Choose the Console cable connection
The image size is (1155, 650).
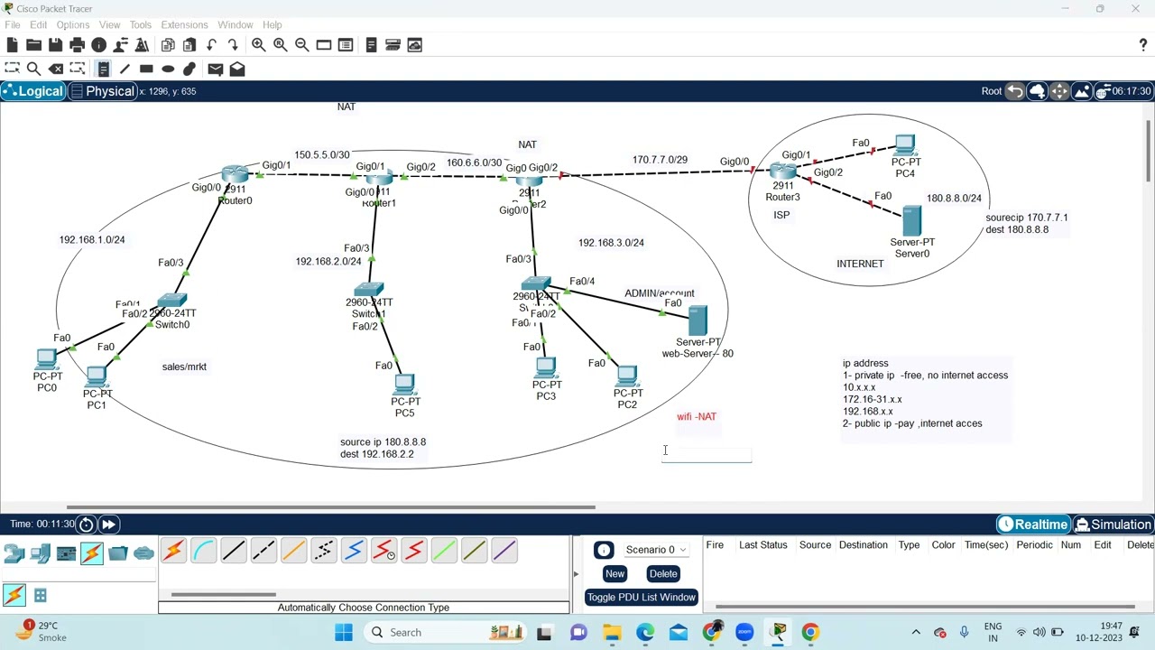[203, 550]
